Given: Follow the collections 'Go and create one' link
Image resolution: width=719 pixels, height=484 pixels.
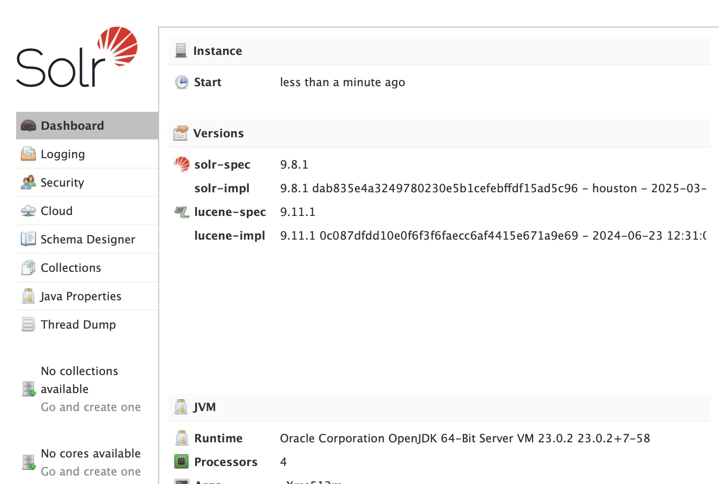Looking at the screenshot, I should (90, 407).
